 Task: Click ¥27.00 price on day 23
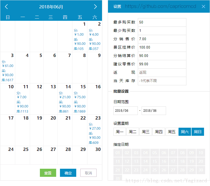pyautogui.click(x=95, y=128)
